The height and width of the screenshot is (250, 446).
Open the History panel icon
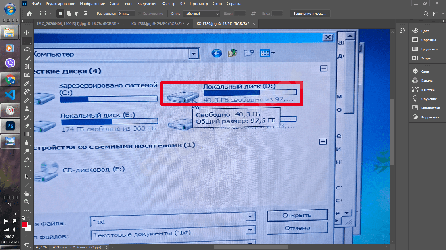(402, 30)
